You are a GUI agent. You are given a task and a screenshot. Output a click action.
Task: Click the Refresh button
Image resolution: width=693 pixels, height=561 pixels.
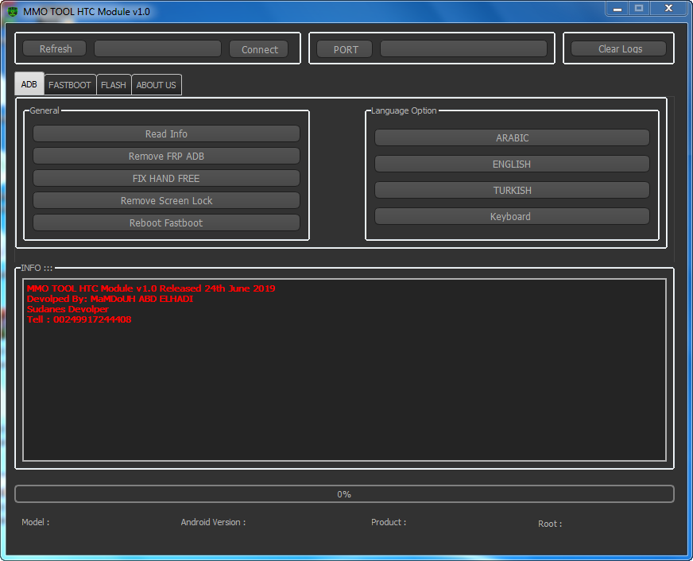55,48
